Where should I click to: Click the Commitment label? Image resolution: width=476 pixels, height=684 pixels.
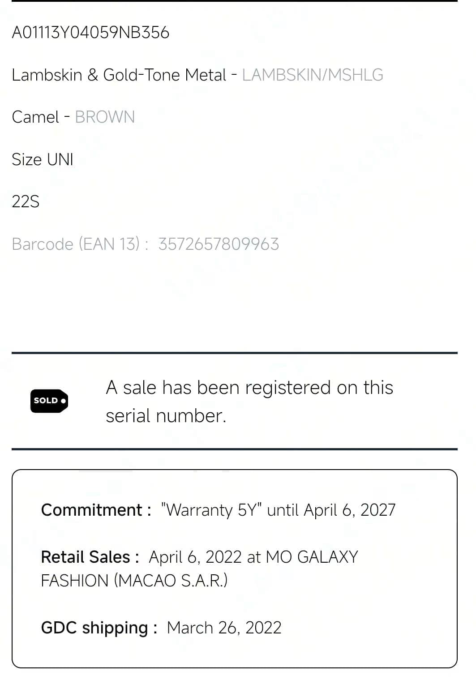point(96,510)
